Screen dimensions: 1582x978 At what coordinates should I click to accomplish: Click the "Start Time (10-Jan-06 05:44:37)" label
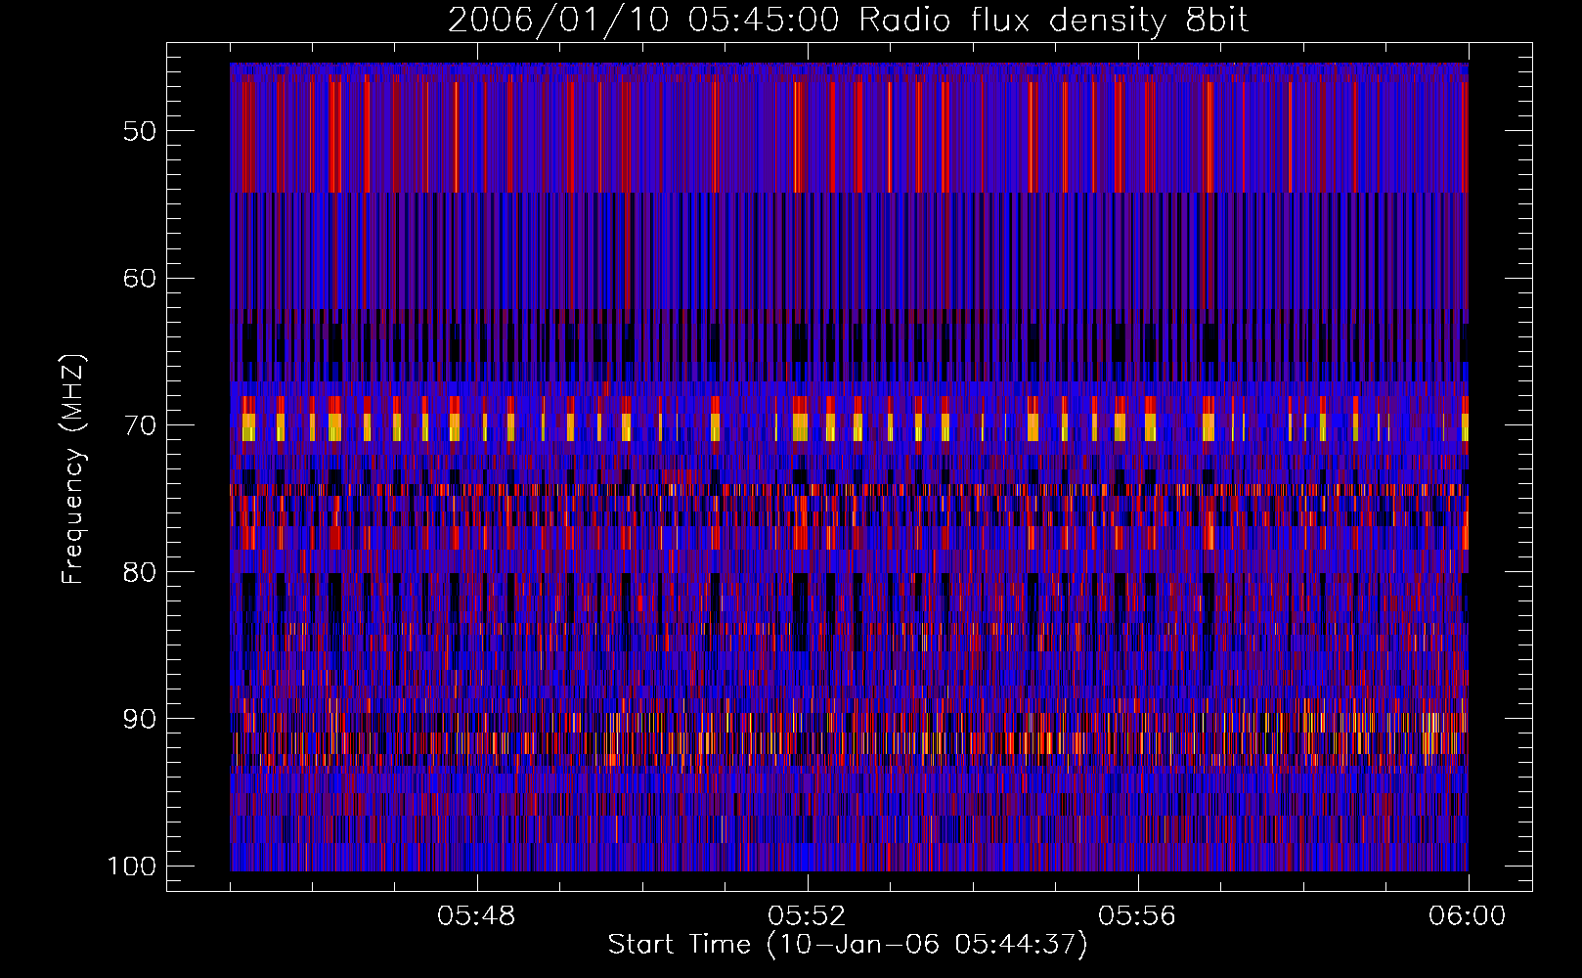[848, 945]
